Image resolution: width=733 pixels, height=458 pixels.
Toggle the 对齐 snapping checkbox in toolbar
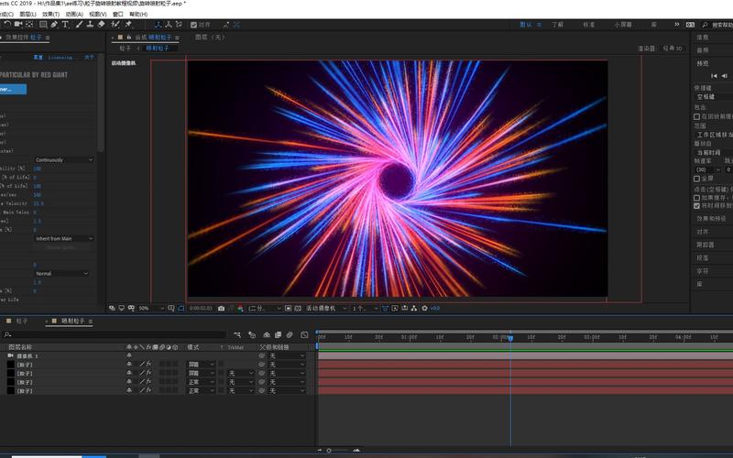click(195, 25)
